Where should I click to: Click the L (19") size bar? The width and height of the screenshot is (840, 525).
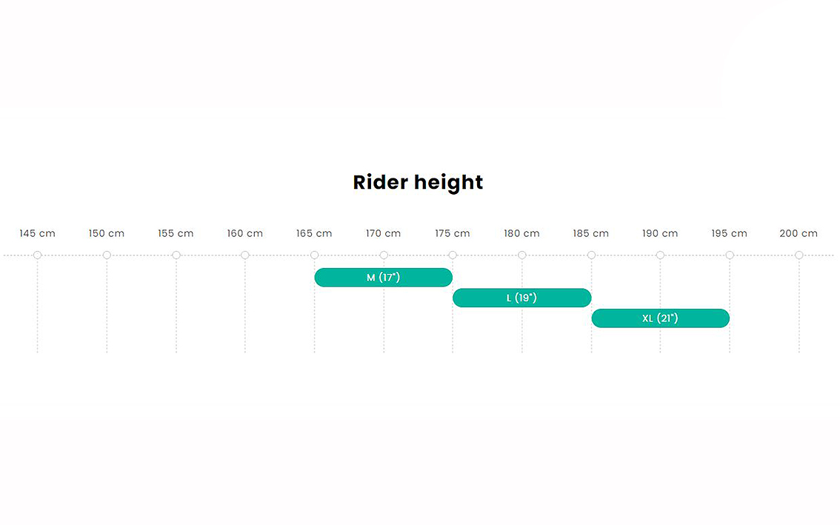(x=521, y=298)
